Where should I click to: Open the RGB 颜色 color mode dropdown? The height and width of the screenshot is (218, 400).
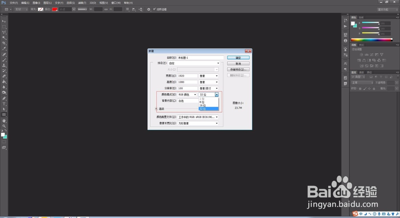(188, 95)
